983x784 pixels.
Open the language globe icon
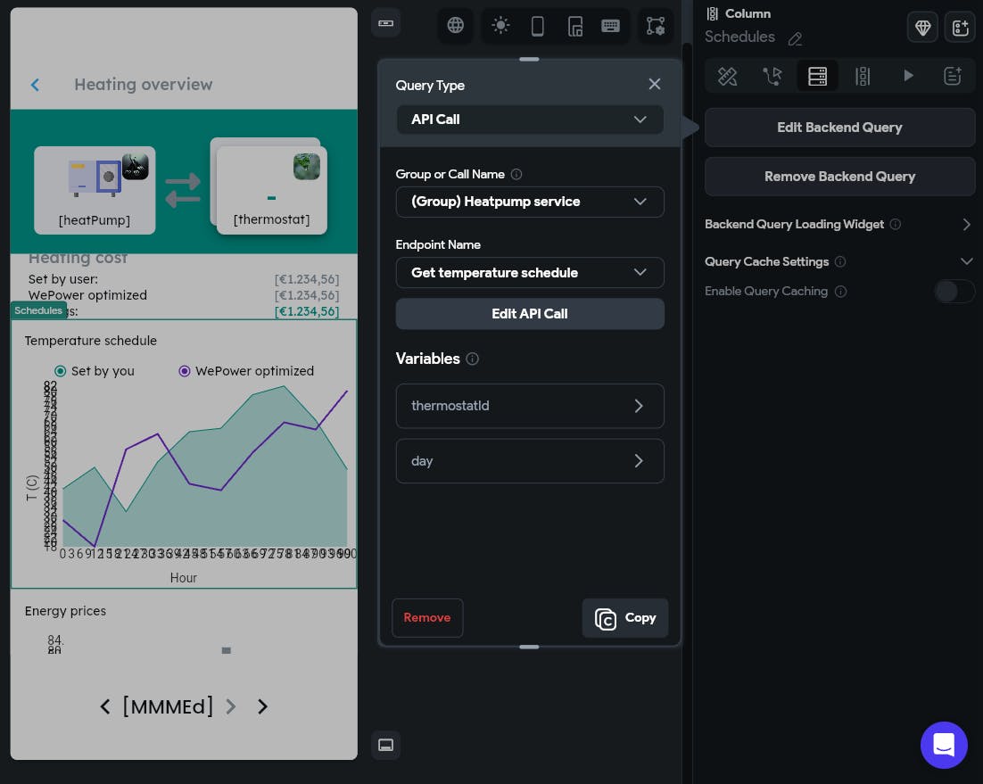point(455,26)
